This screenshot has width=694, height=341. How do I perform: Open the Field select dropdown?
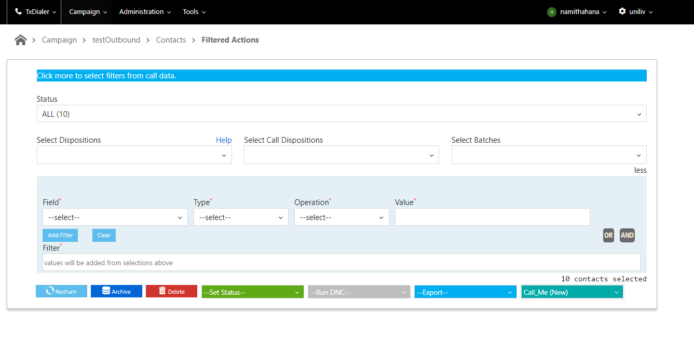pyautogui.click(x=115, y=217)
